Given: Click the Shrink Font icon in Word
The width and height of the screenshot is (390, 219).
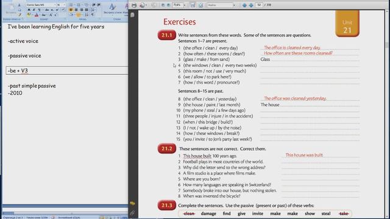Looking at the screenshot, I should tap(55, 15).
